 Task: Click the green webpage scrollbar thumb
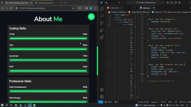(98, 61)
